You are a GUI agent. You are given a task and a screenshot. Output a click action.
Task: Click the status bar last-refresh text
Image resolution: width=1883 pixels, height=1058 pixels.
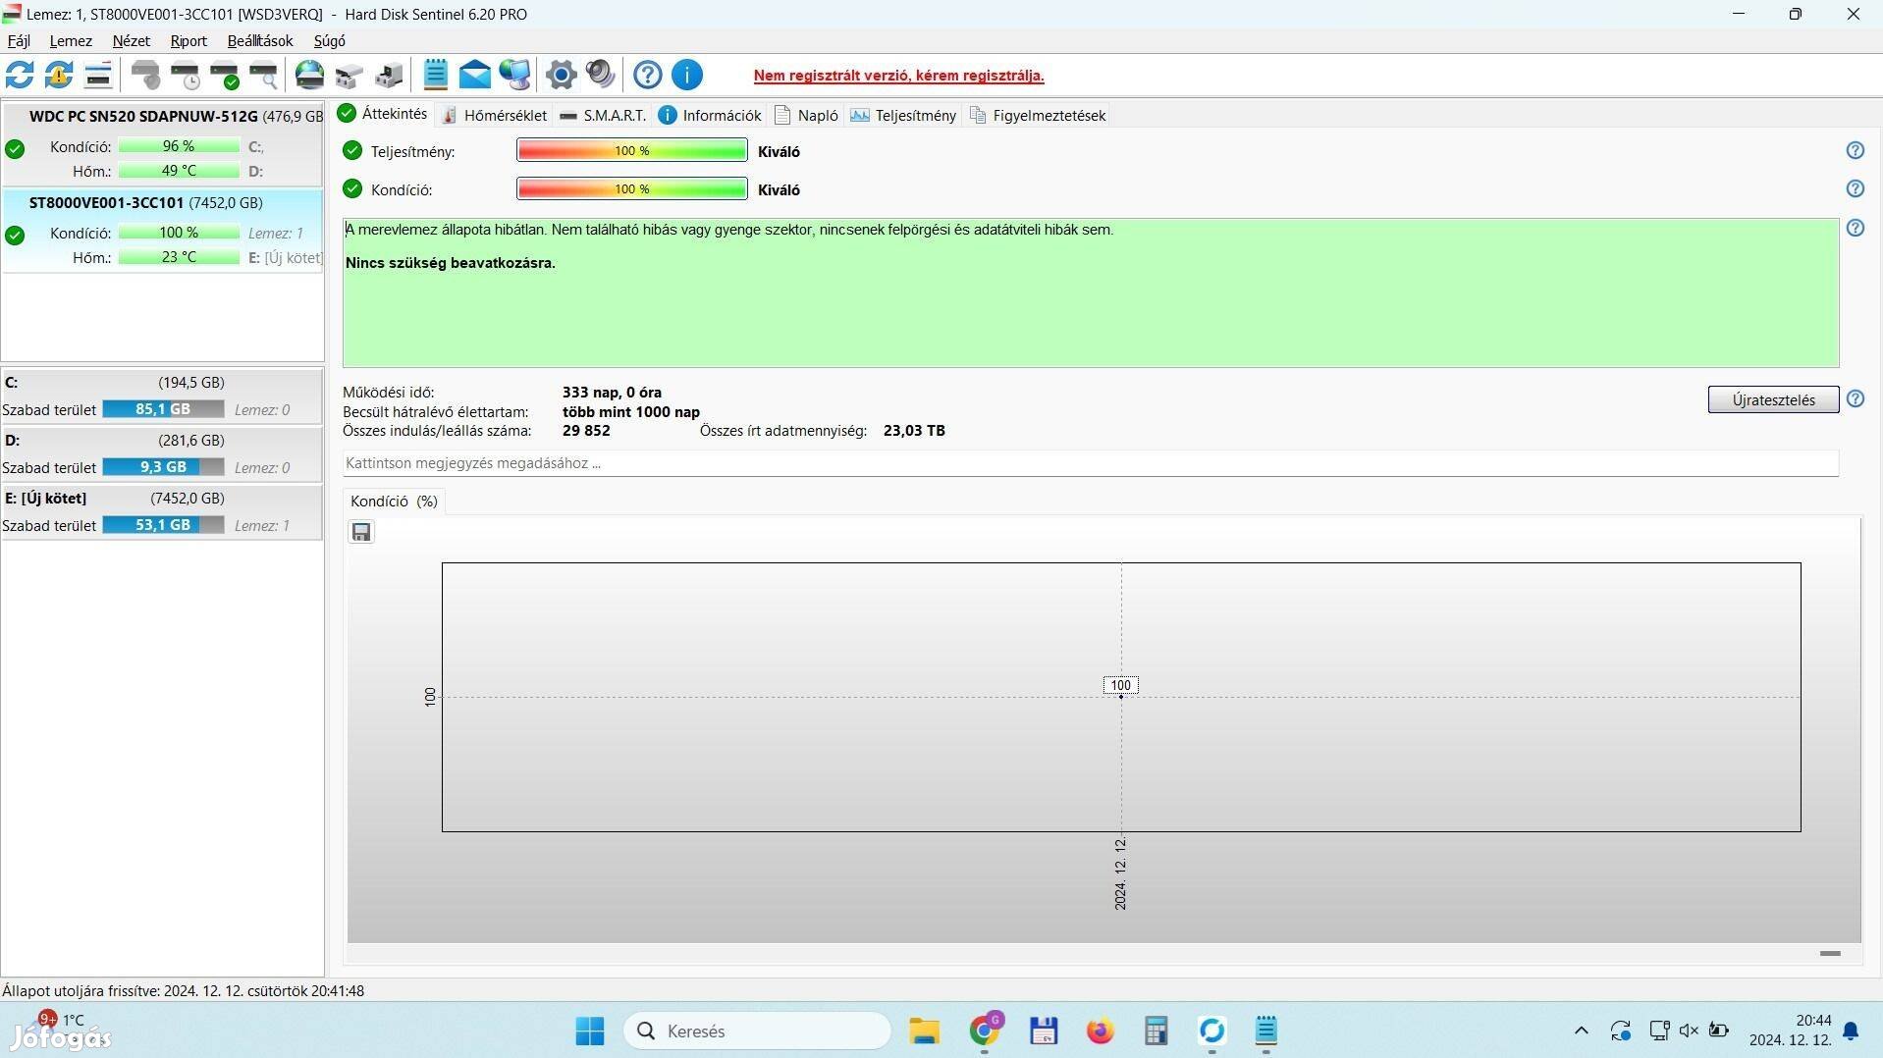[x=183, y=991]
